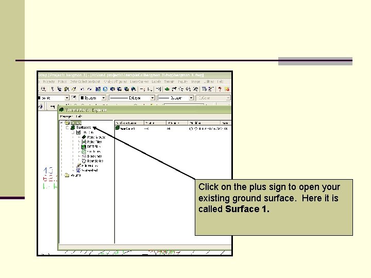The height and width of the screenshot is (278, 371).
Task: Click the redo arrow toolbar icon
Action: click(89, 89)
